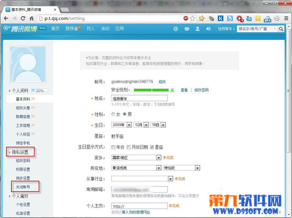The width and height of the screenshot is (292, 218).
Task: Open the @ mentions icon
Action: (x=175, y=29)
